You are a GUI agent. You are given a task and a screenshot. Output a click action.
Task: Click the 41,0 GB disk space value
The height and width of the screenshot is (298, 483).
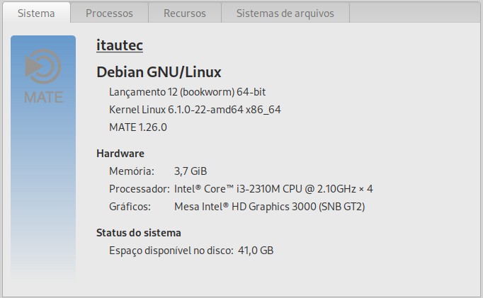tap(256, 251)
